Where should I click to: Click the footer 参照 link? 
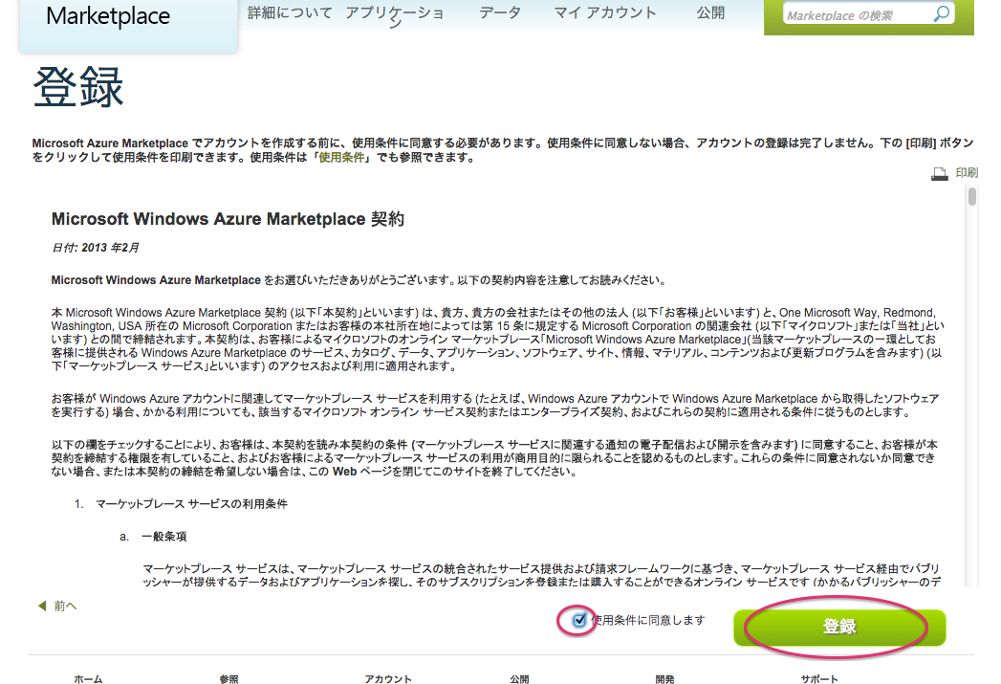click(x=228, y=679)
